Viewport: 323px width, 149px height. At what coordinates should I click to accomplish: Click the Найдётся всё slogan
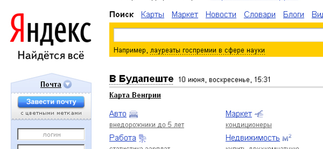click(51, 55)
